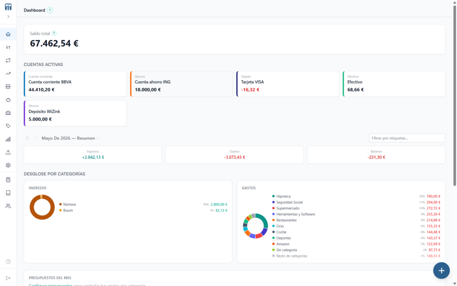The width and height of the screenshot is (457, 286).
Task: Select the Hipoteca expense category
Action: tap(356, 197)
